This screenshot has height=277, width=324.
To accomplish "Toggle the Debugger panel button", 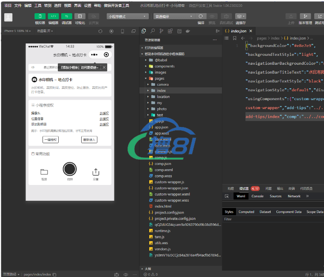I will (66, 16).
